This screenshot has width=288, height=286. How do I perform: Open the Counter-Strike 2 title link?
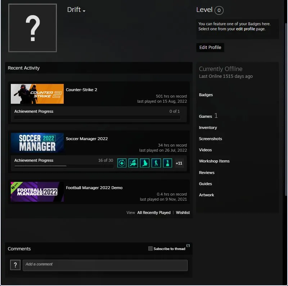click(81, 90)
